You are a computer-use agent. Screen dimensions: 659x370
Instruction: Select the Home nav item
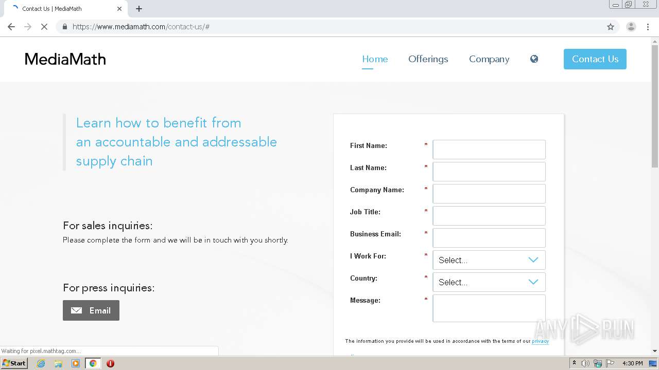375,59
